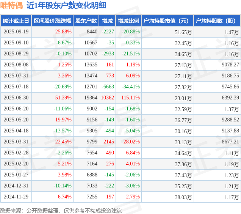The height and width of the screenshot is (214, 241).
Task: Click market value 32.59万
Action: click(183, 109)
